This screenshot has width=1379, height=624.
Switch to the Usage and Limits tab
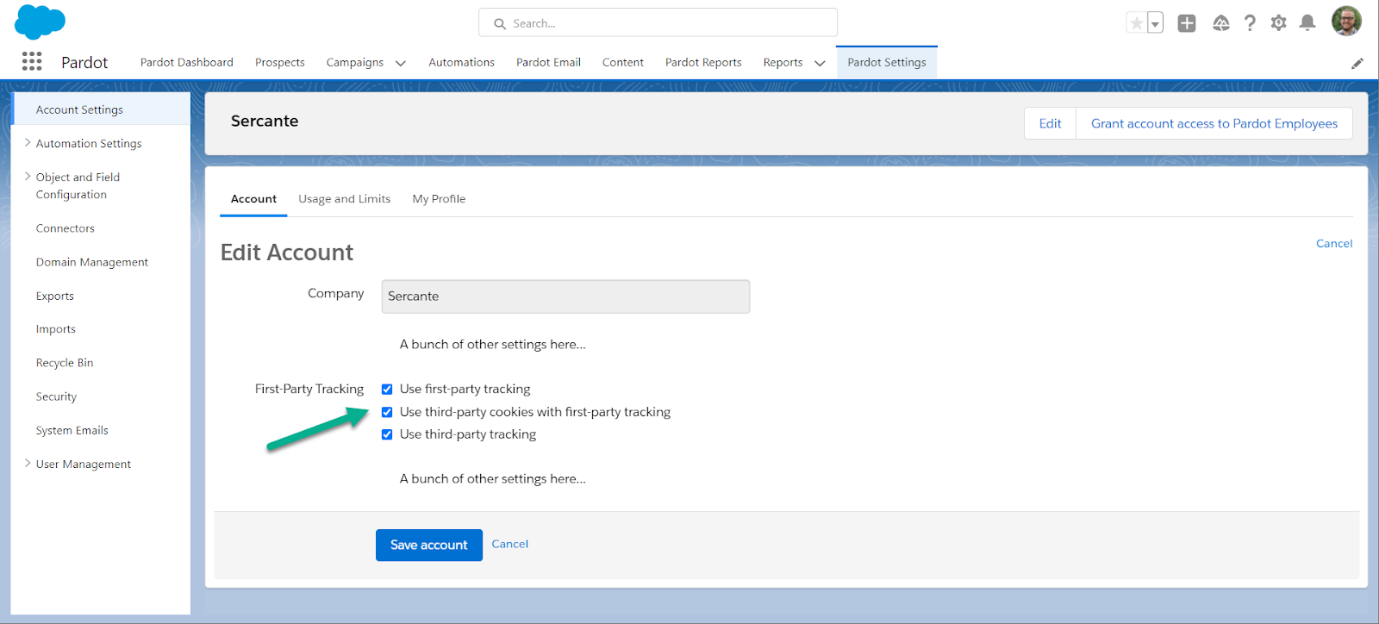tap(345, 199)
